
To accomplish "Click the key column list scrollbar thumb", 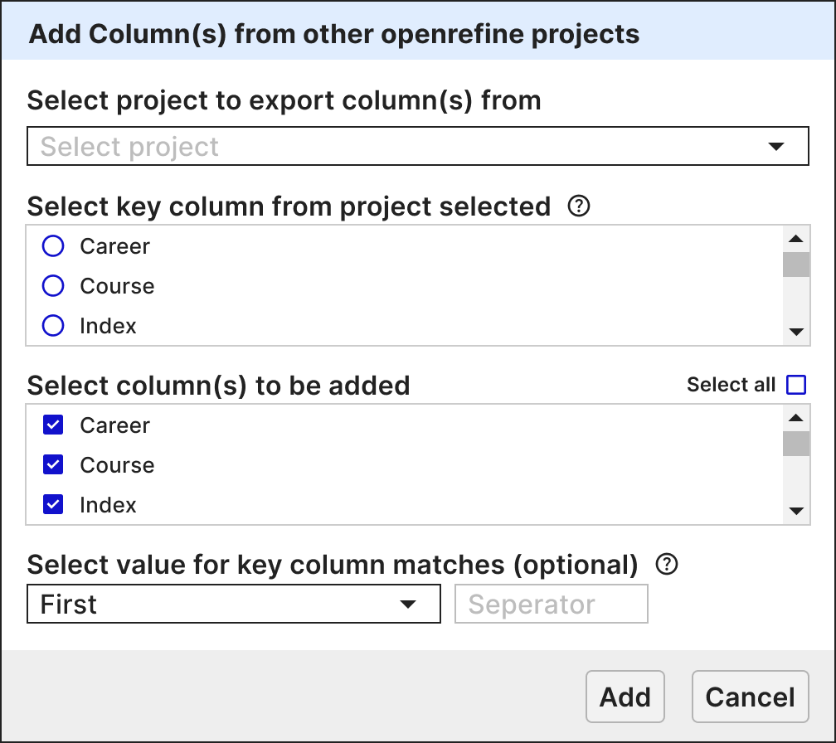I will (796, 264).
